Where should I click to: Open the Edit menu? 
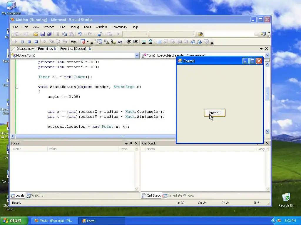(x=25, y=27)
